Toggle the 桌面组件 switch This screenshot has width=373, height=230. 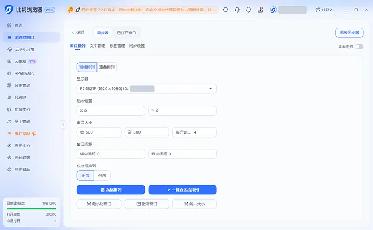pyautogui.click(x=359, y=46)
